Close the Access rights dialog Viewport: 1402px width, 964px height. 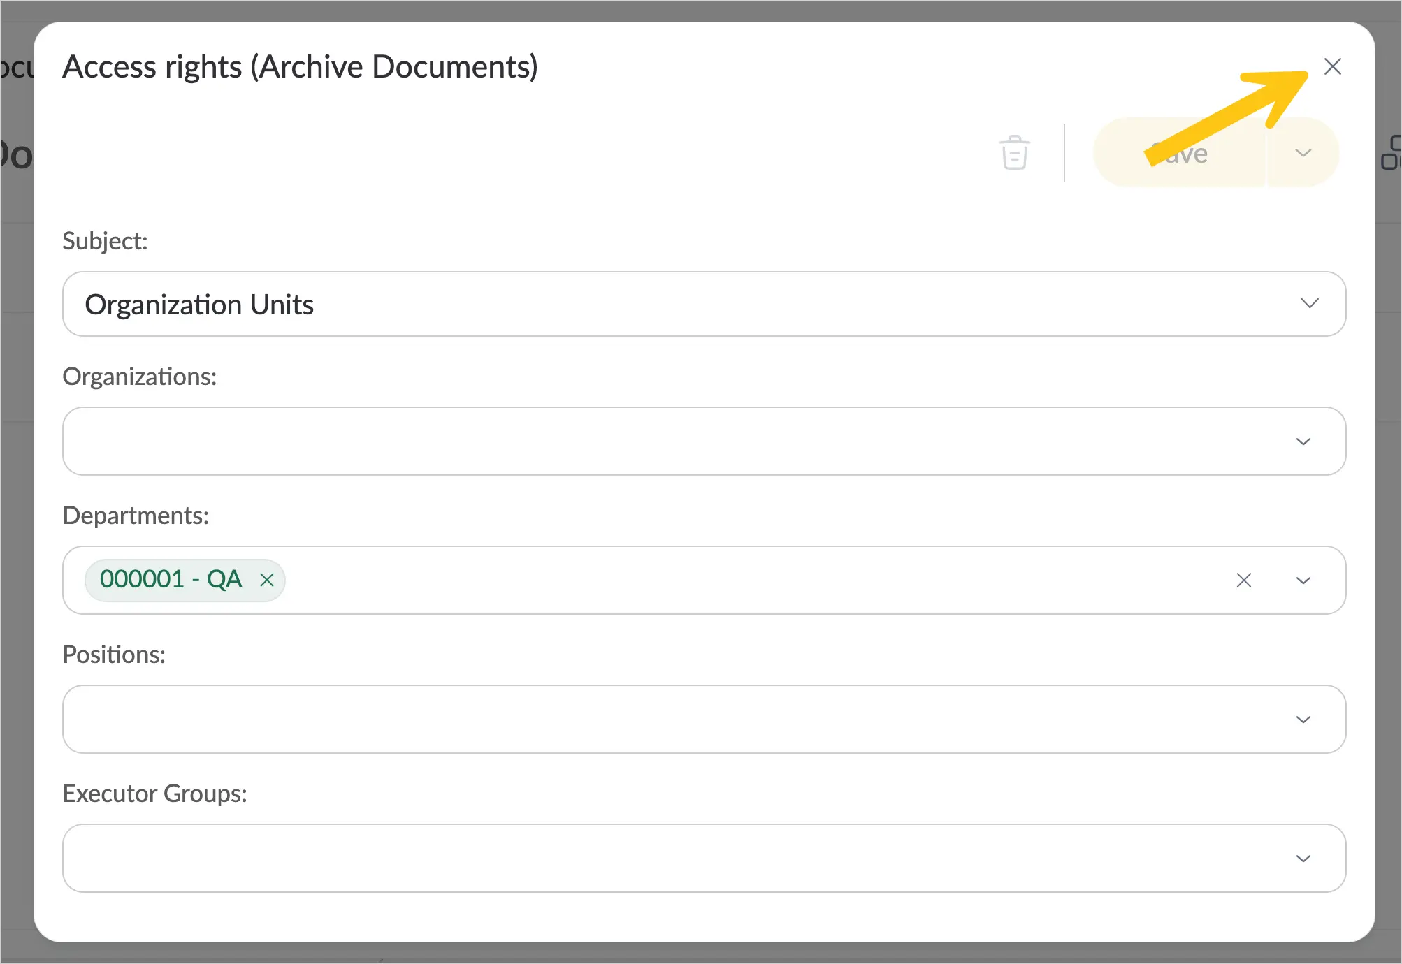click(x=1332, y=66)
